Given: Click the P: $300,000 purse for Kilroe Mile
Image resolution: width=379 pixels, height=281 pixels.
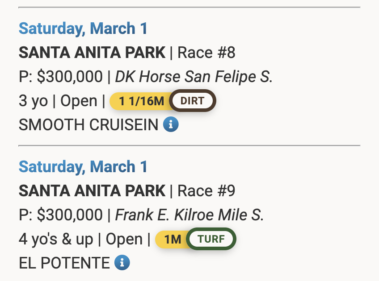Looking at the screenshot, I should (x=61, y=215).
